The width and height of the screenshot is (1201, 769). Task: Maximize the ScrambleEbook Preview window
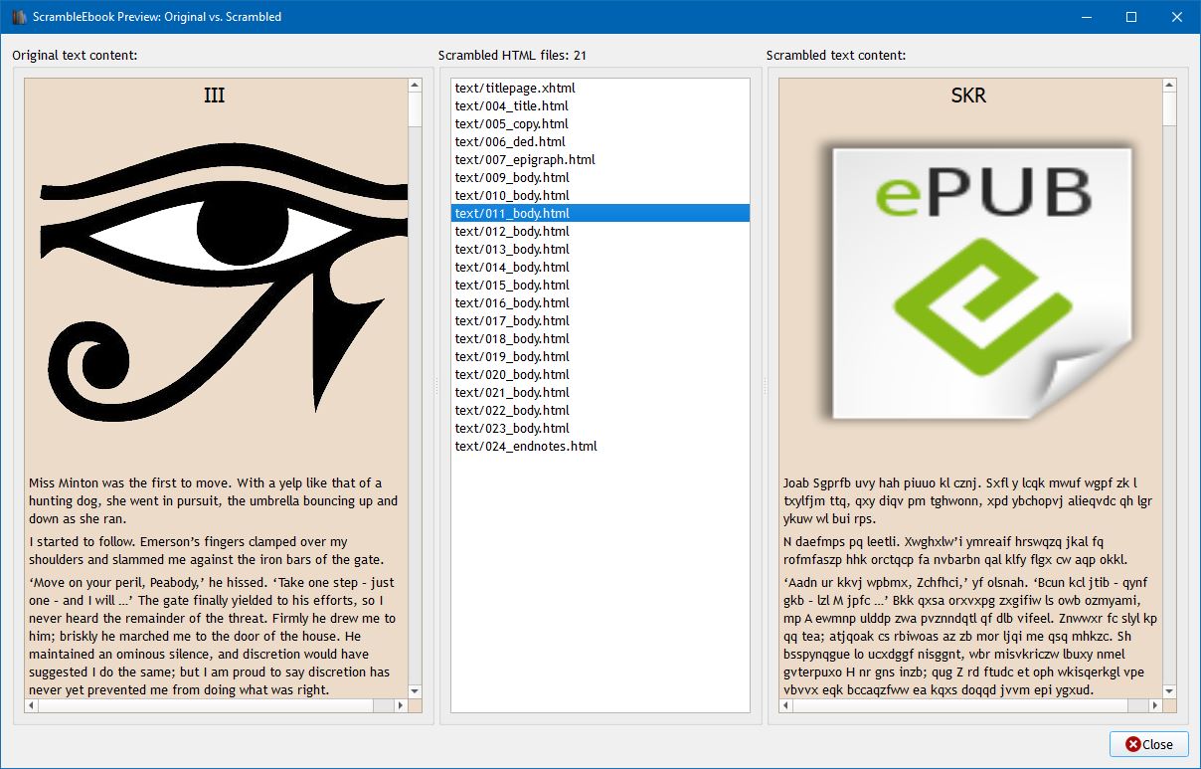pyautogui.click(x=1131, y=16)
